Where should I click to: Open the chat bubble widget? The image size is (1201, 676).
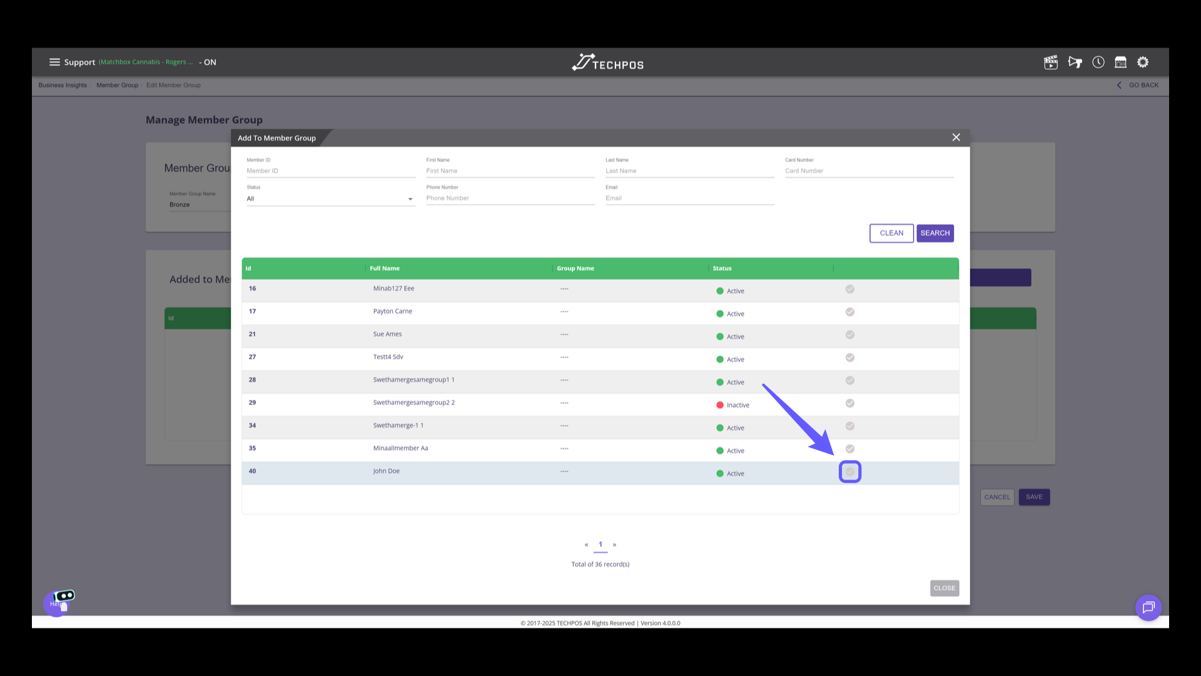point(1148,607)
